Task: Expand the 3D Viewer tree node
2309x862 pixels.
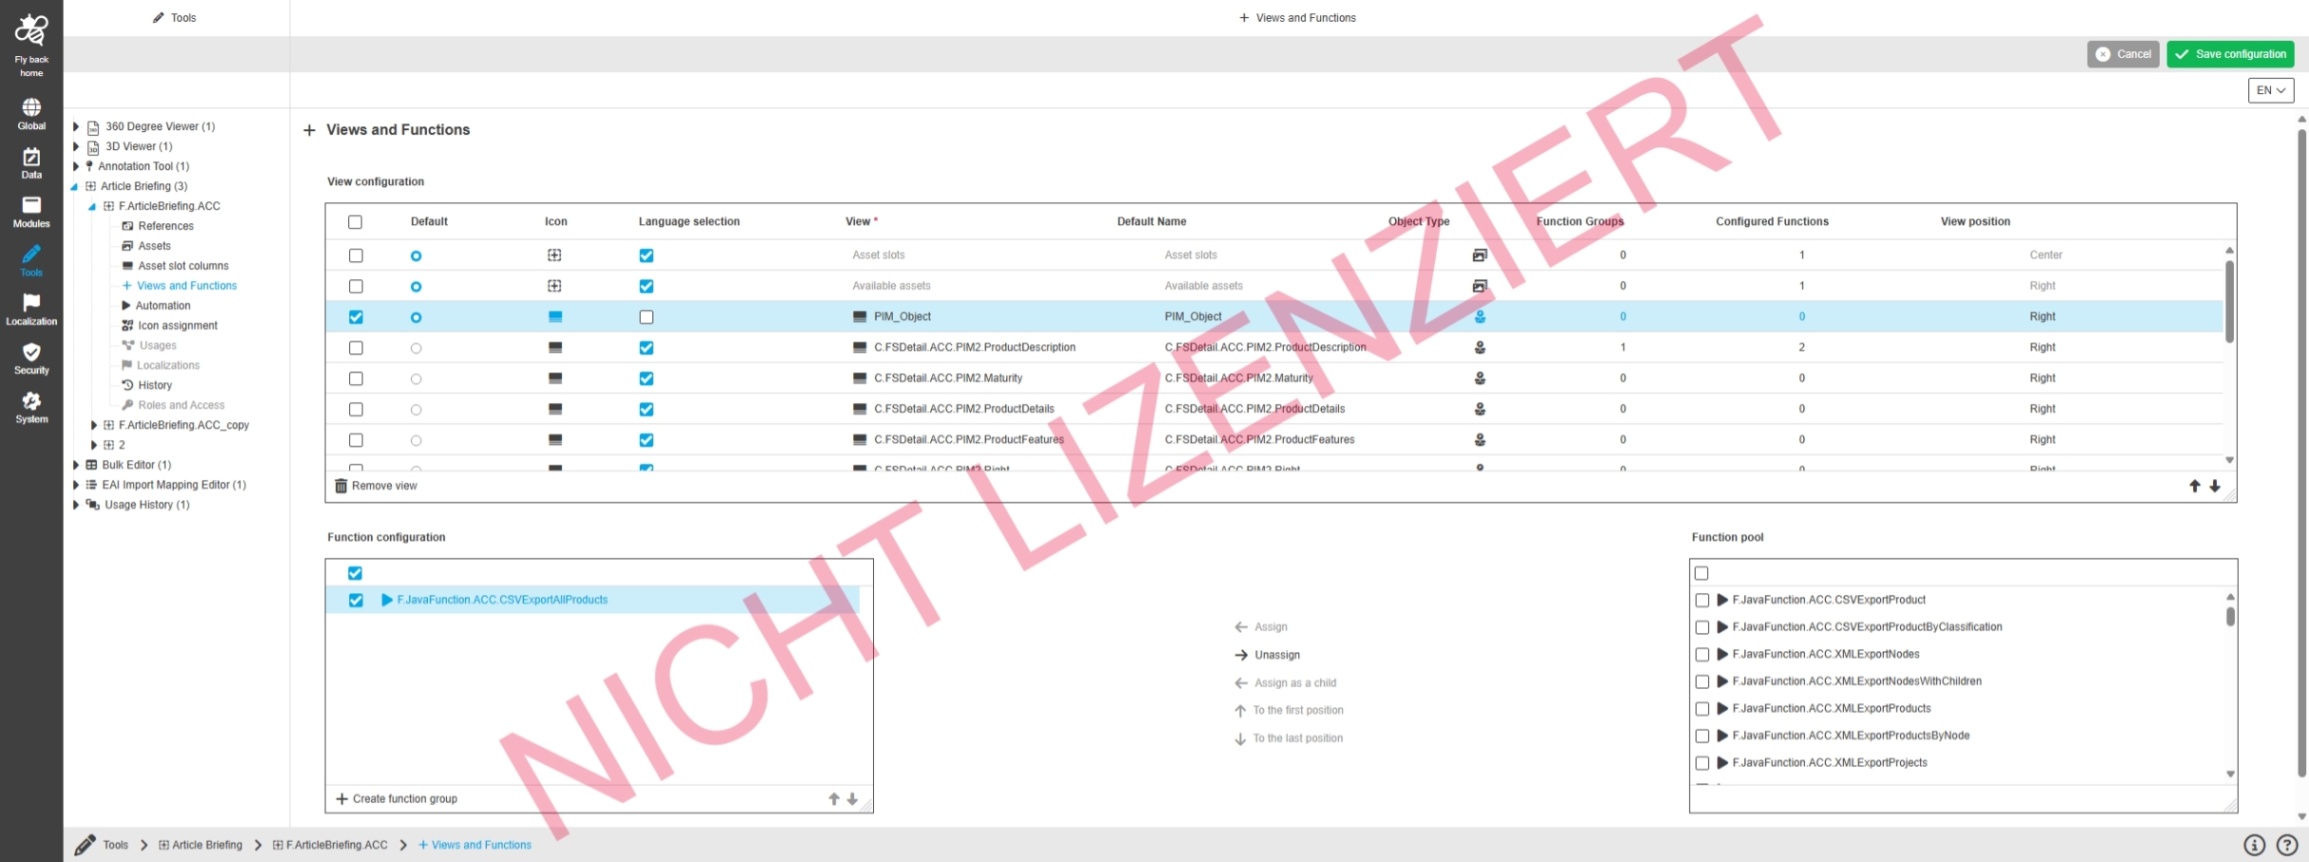Action: [x=76, y=146]
